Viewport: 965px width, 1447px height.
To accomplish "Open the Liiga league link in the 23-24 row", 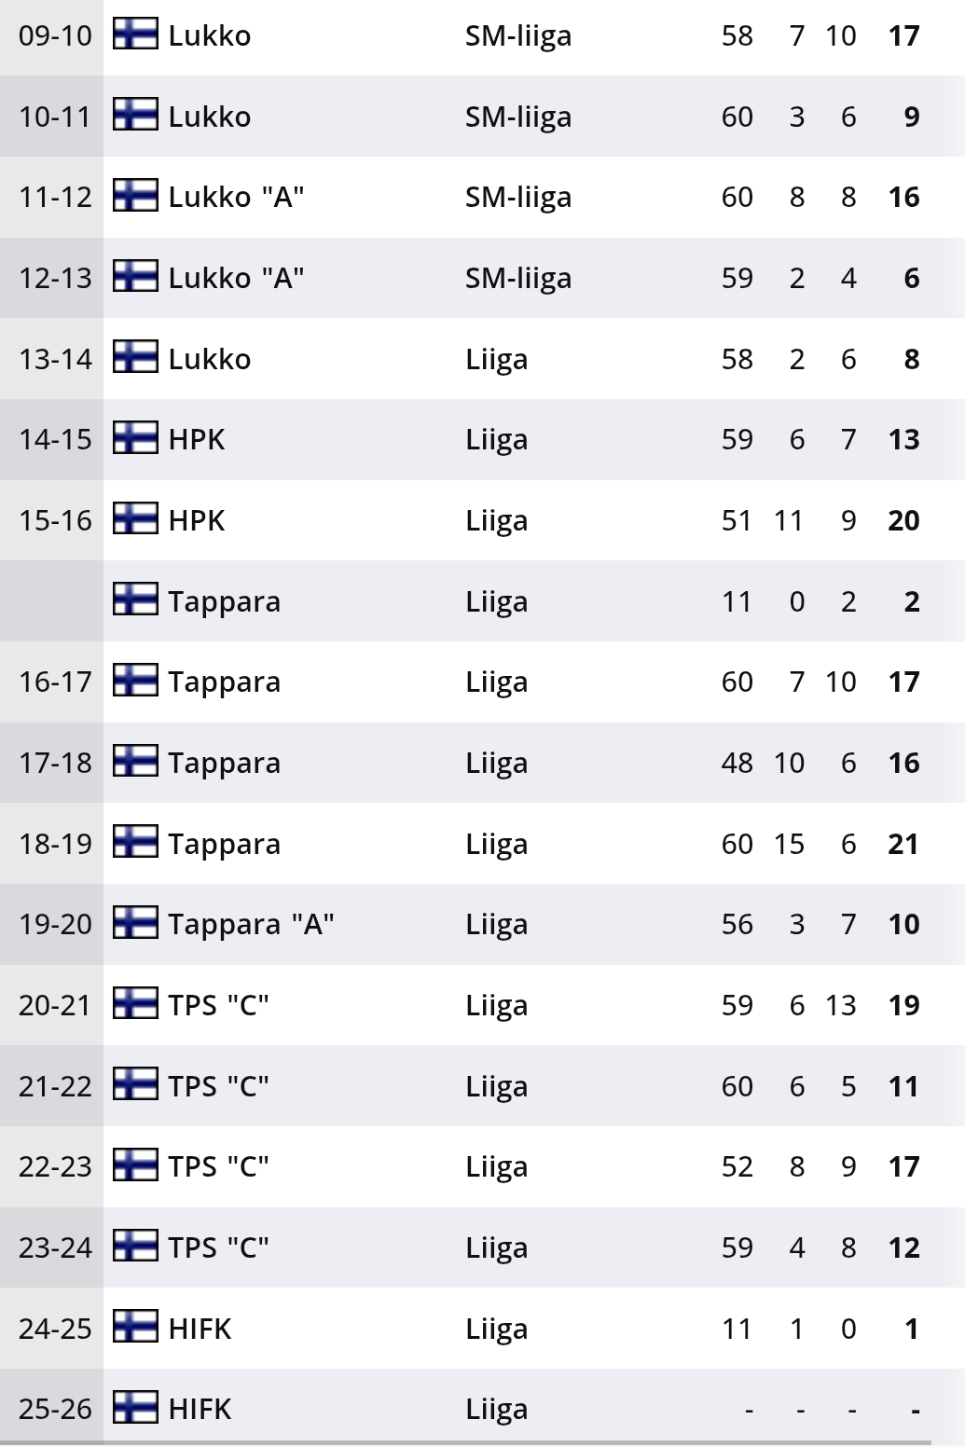I will click(496, 1247).
